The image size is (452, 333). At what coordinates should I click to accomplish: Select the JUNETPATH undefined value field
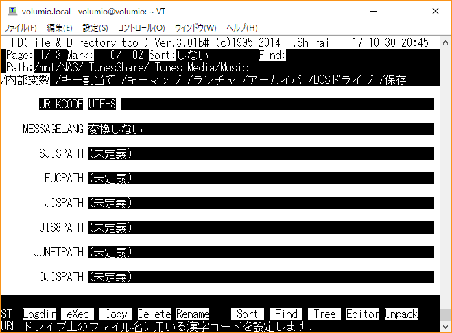(261, 252)
